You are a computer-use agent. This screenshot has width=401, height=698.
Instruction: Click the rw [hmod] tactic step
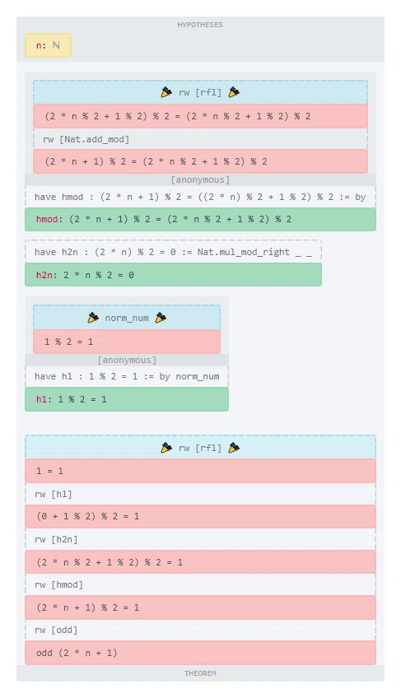click(x=58, y=584)
